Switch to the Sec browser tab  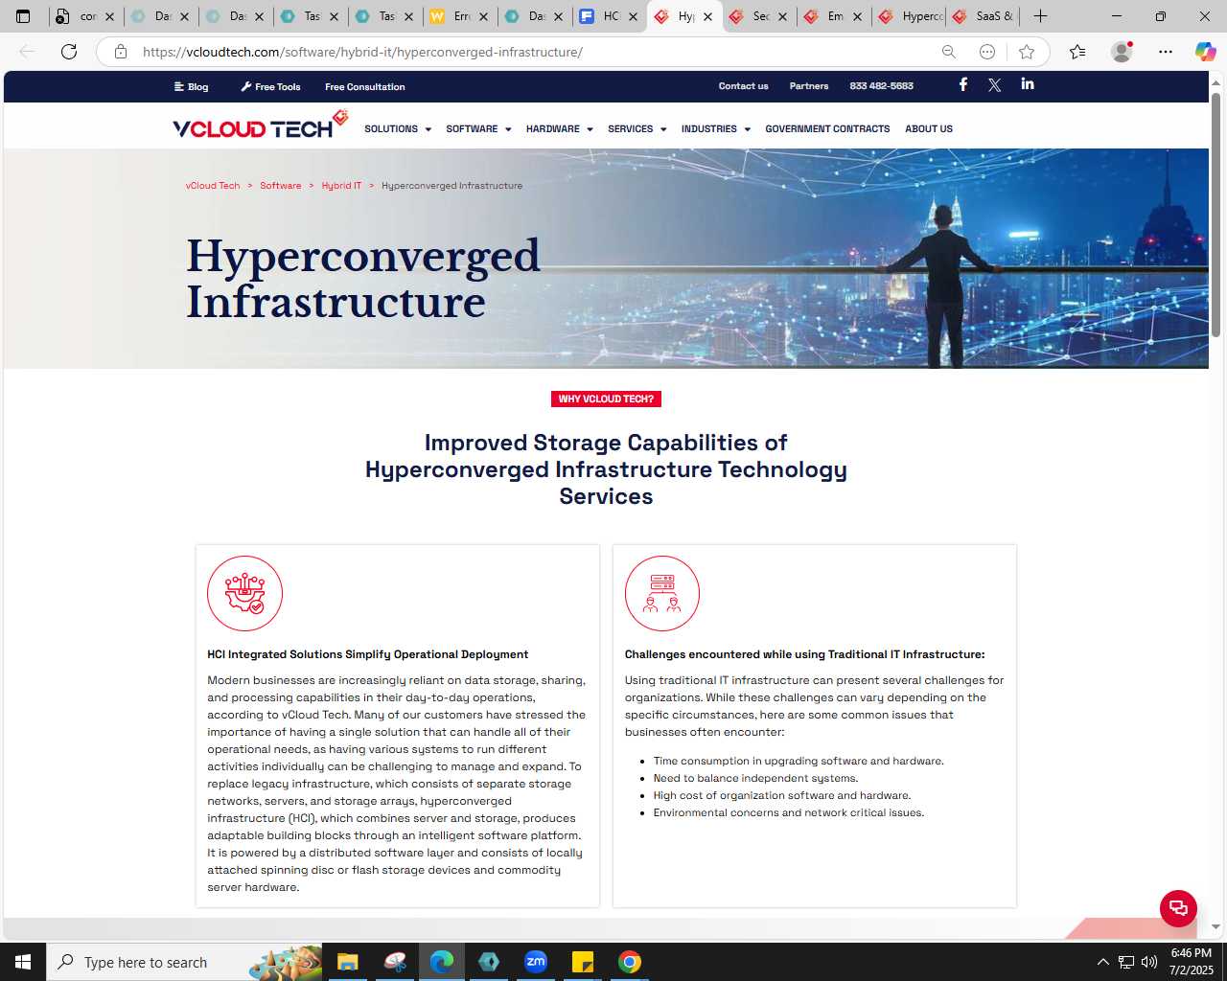pos(759,16)
